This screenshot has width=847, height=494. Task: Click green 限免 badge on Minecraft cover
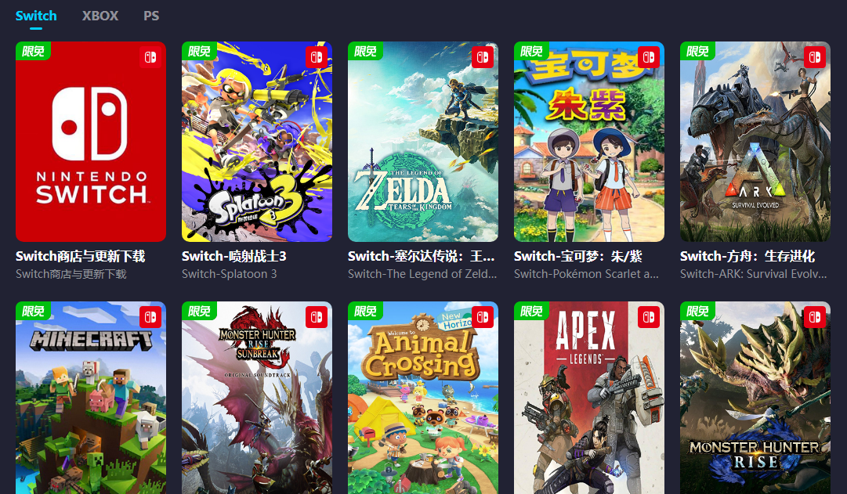[33, 311]
